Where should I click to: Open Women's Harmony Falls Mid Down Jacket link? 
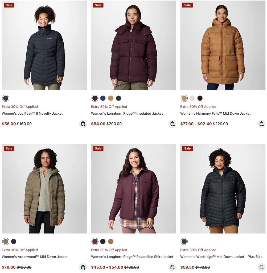[215, 114]
